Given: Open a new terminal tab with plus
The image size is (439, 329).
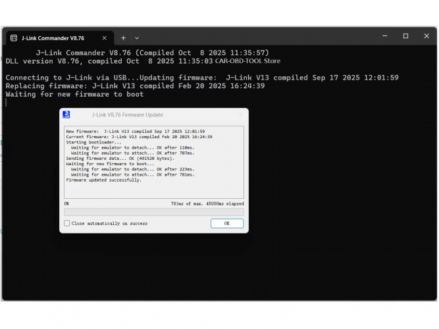Looking at the screenshot, I should [x=123, y=38].
